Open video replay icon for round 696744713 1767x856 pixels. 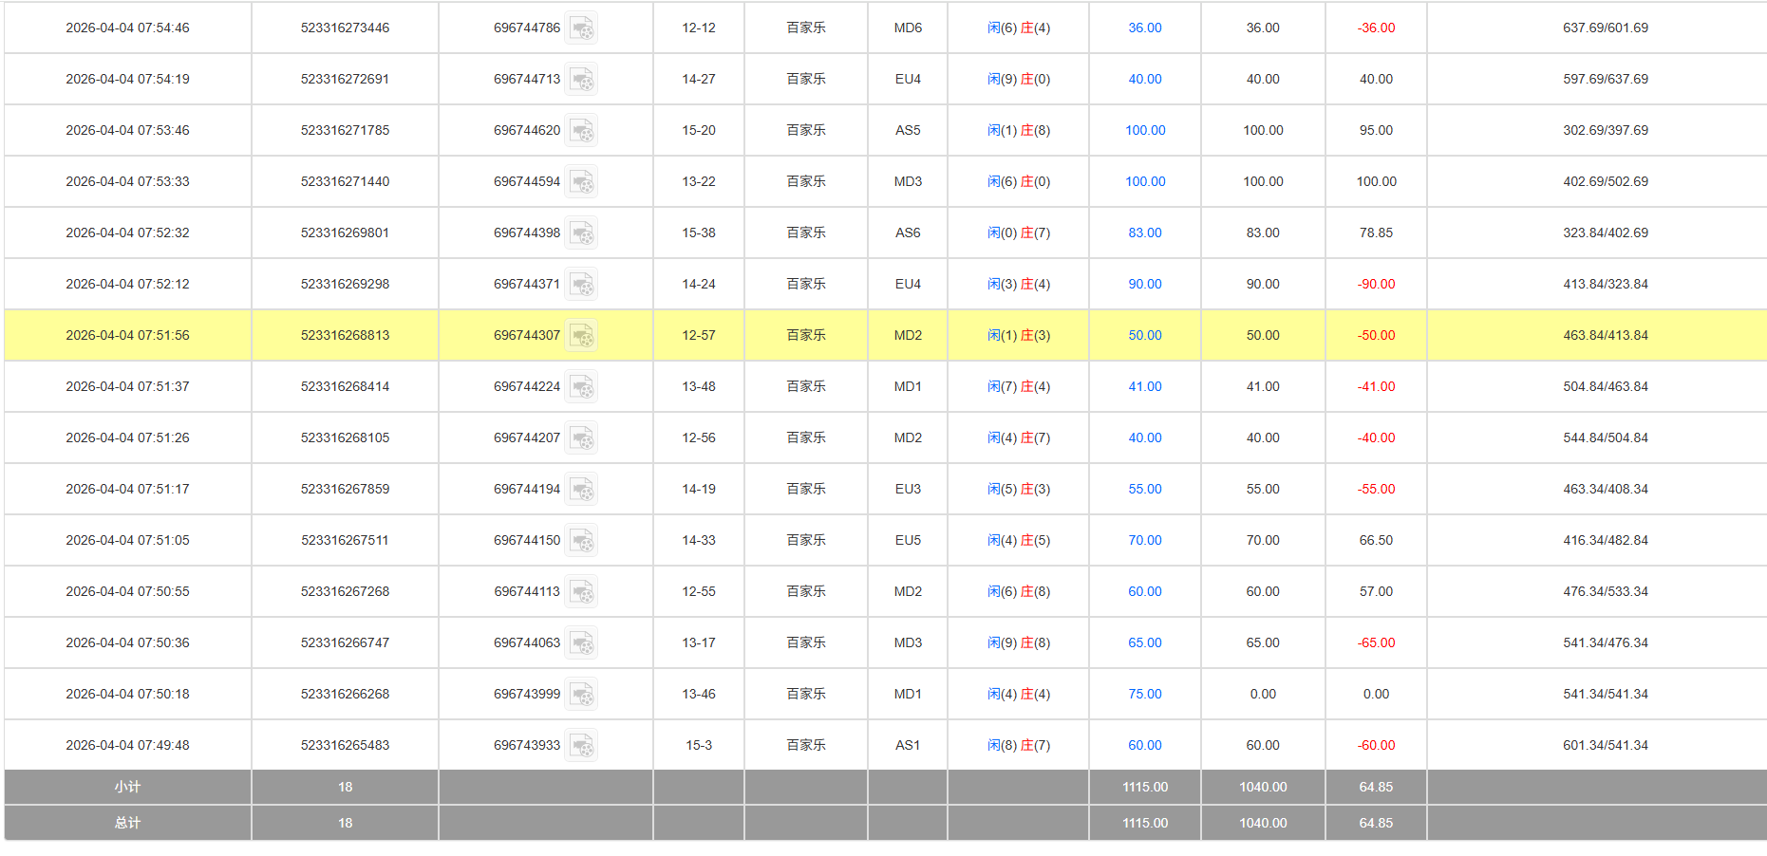pos(581,80)
